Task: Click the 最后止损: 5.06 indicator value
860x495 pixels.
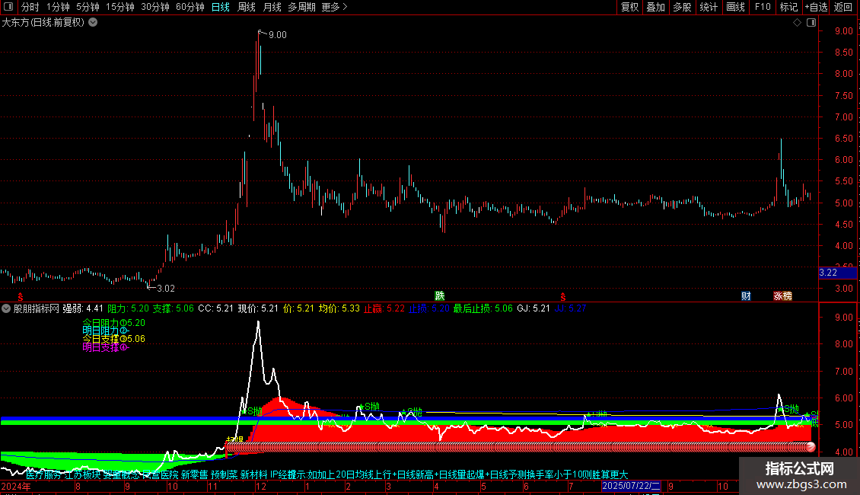Action: (x=483, y=309)
